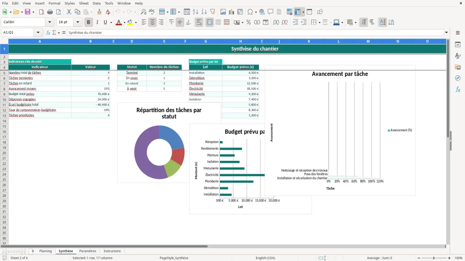Click the Insert Chart icon

232,12
